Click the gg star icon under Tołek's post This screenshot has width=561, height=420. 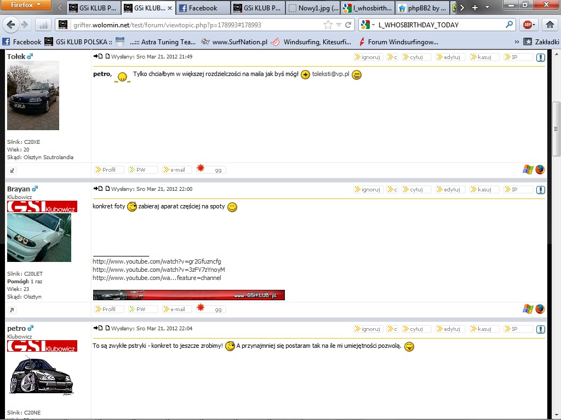(201, 168)
